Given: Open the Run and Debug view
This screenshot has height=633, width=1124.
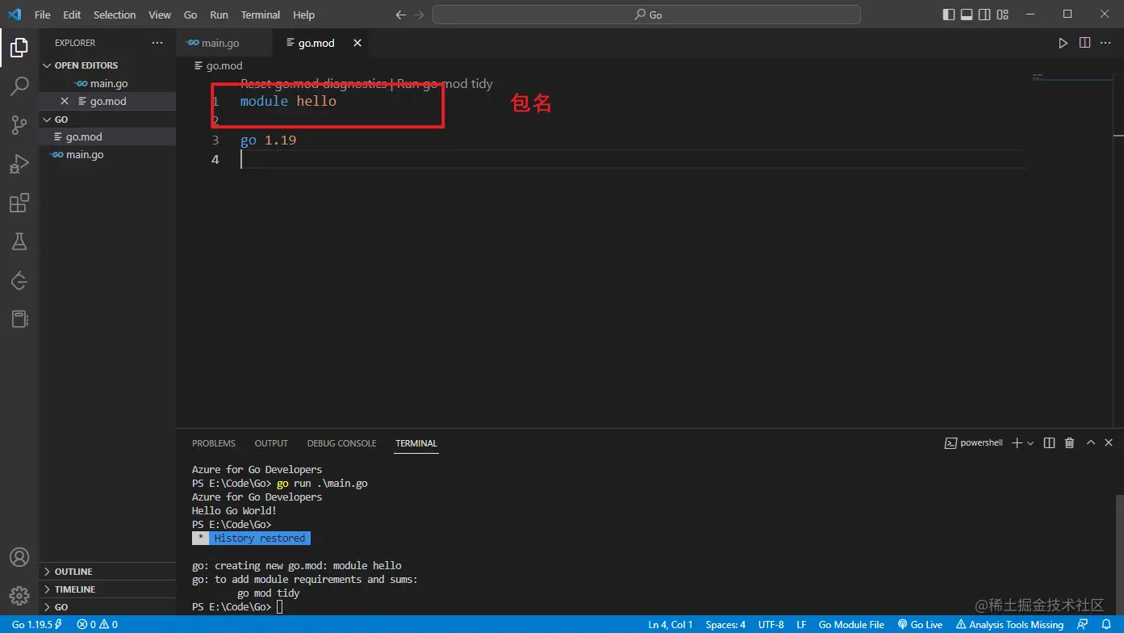Looking at the screenshot, I should [x=19, y=164].
